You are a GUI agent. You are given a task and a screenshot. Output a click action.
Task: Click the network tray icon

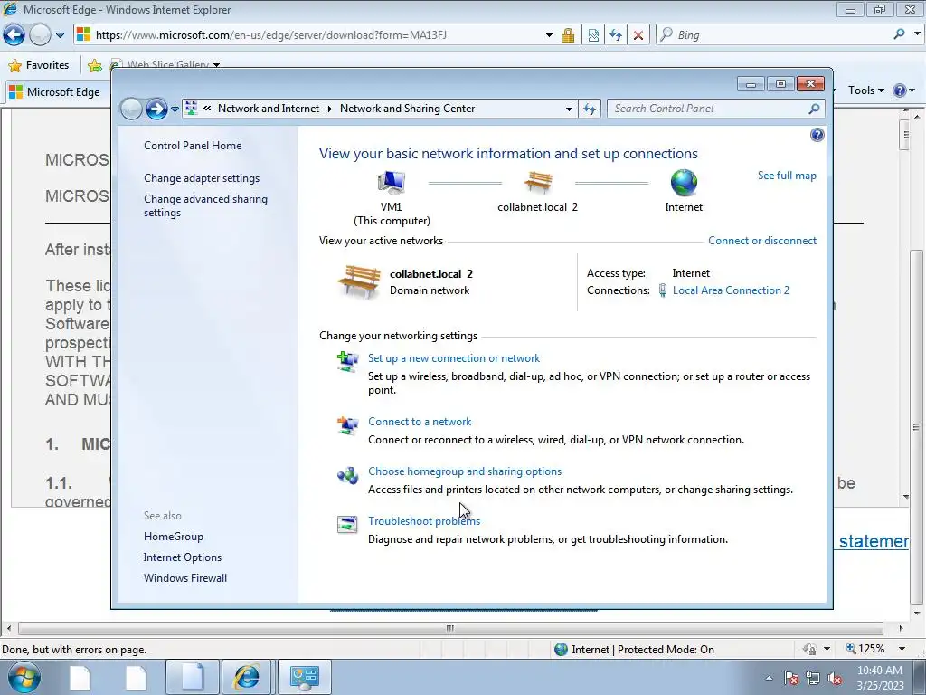[813, 678]
